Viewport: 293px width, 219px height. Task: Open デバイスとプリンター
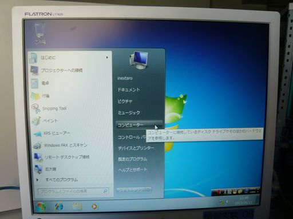click(x=136, y=148)
